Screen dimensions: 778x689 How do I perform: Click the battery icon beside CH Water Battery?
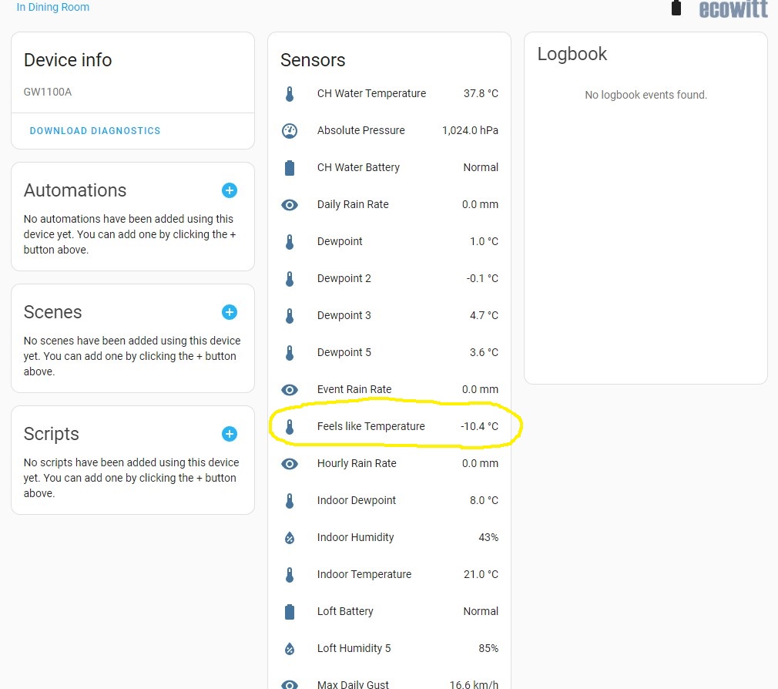(289, 167)
